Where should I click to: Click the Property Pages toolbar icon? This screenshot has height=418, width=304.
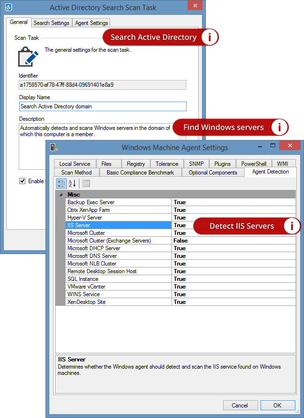[x=86, y=184]
